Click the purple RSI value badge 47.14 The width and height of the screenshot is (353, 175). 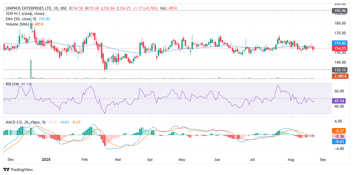point(339,100)
